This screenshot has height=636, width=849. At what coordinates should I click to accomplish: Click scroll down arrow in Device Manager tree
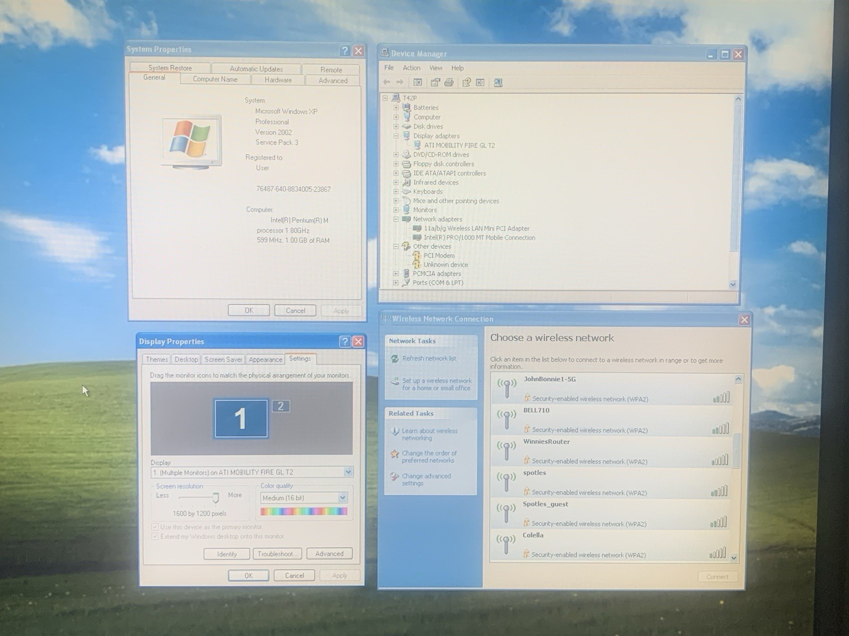pos(733,285)
